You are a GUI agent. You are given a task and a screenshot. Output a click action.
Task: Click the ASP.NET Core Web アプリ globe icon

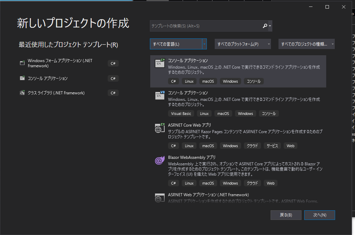(x=159, y=128)
